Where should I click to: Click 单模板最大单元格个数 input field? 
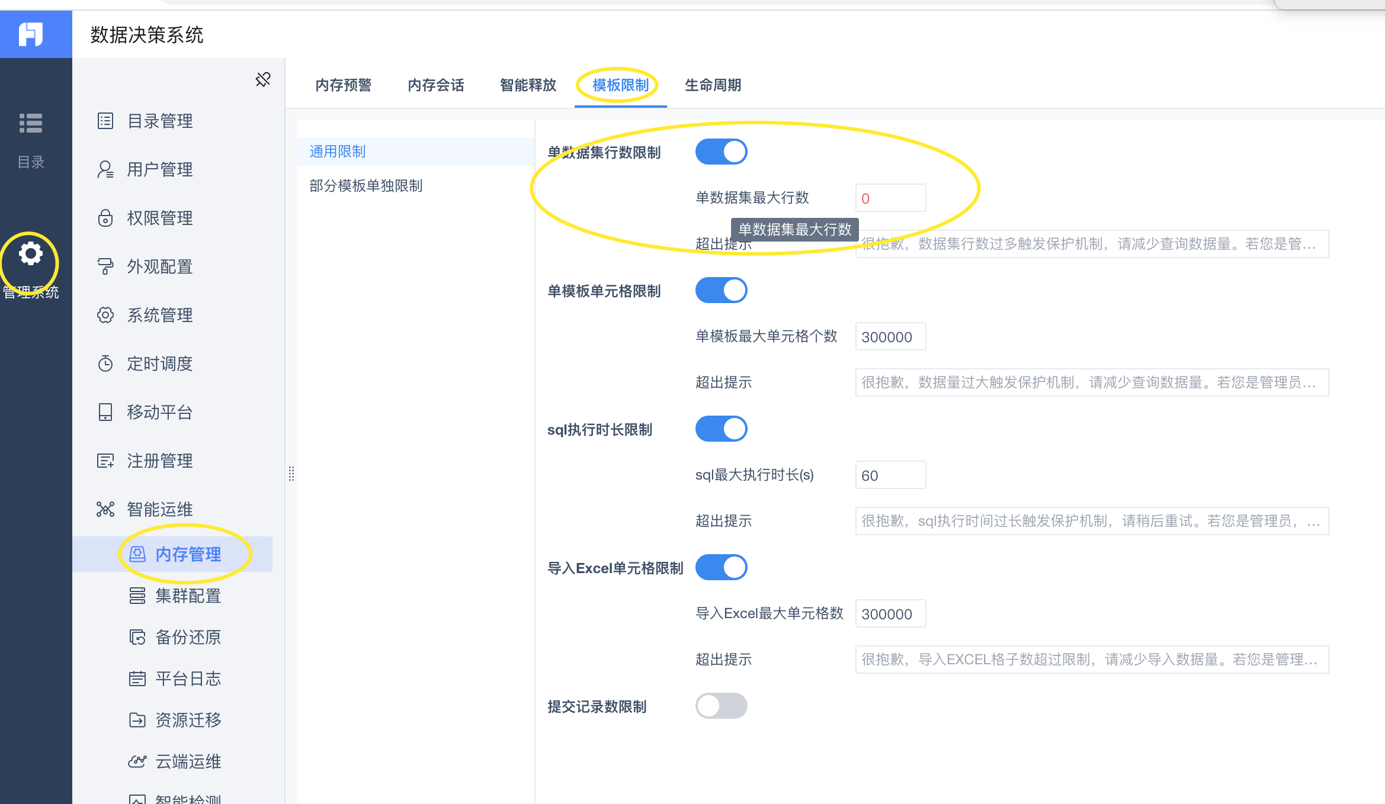tap(890, 336)
